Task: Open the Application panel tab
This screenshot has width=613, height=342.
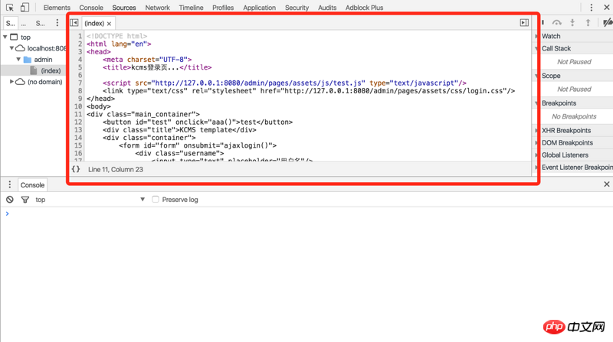Action: (259, 8)
